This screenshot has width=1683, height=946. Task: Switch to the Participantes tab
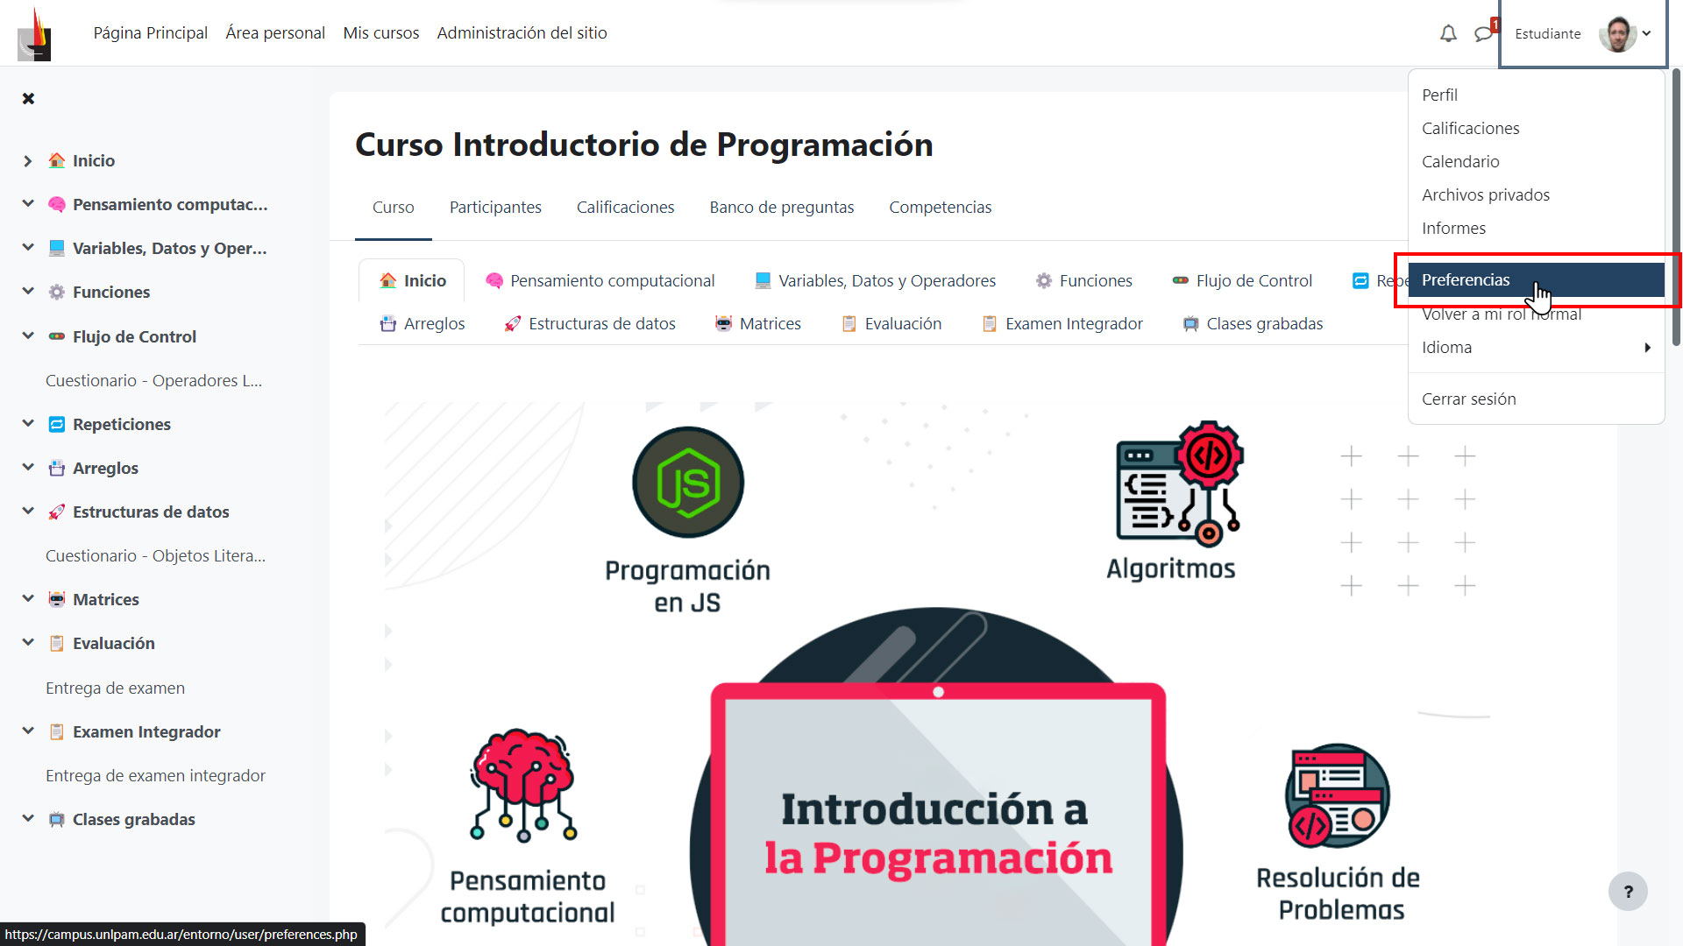[495, 207]
